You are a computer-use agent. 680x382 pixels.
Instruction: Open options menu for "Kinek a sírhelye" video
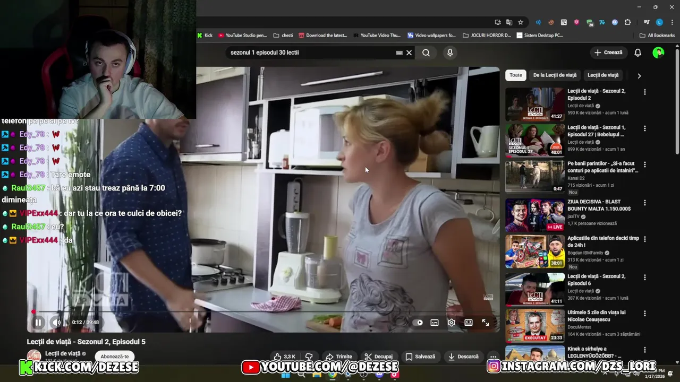645,350
